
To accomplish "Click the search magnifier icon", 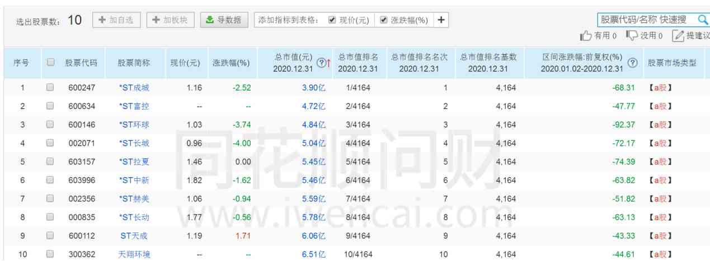I will [703, 20].
